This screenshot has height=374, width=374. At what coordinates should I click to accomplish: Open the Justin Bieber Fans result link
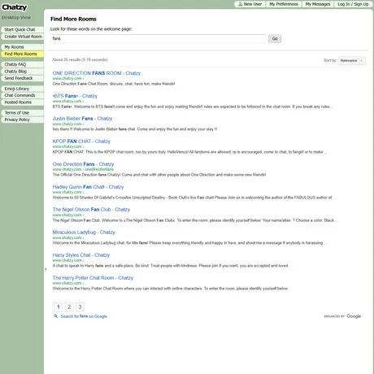click(82, 119)
